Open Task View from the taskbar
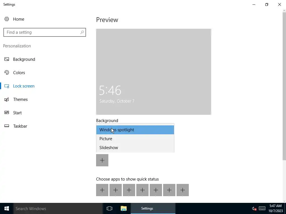Image resolution: width=286 pixels, height=214 pixels. point(109,208)
